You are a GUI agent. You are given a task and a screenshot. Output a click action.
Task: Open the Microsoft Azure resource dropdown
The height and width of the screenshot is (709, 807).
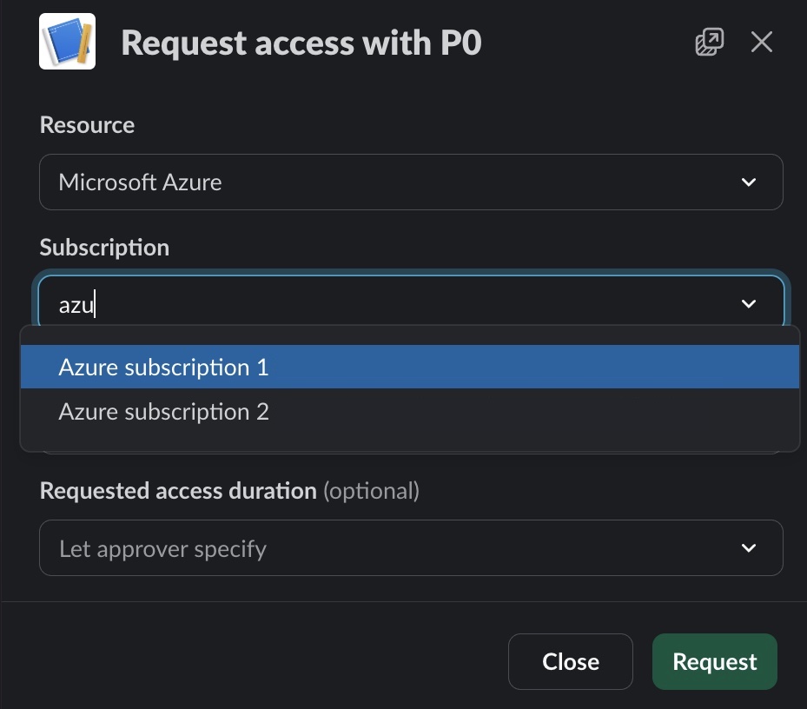point(412,182)
